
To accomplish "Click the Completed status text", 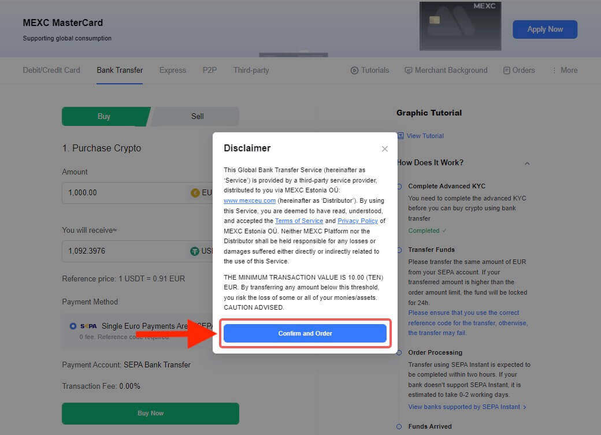I will tap(424, 230).
